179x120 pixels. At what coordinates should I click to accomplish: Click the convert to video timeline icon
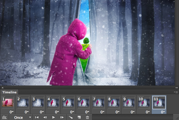(4, 117)
